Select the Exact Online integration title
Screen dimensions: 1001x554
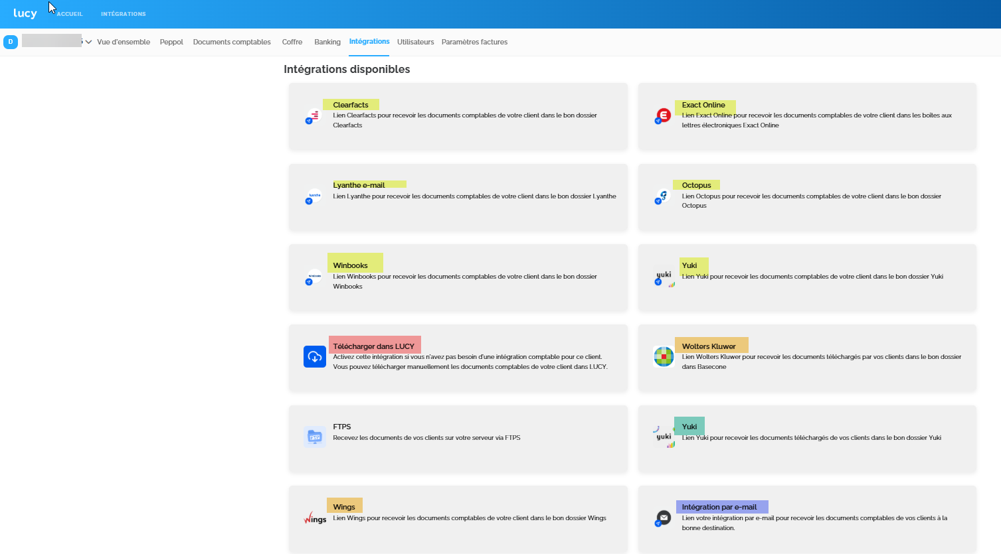click(x=703, y=105)
